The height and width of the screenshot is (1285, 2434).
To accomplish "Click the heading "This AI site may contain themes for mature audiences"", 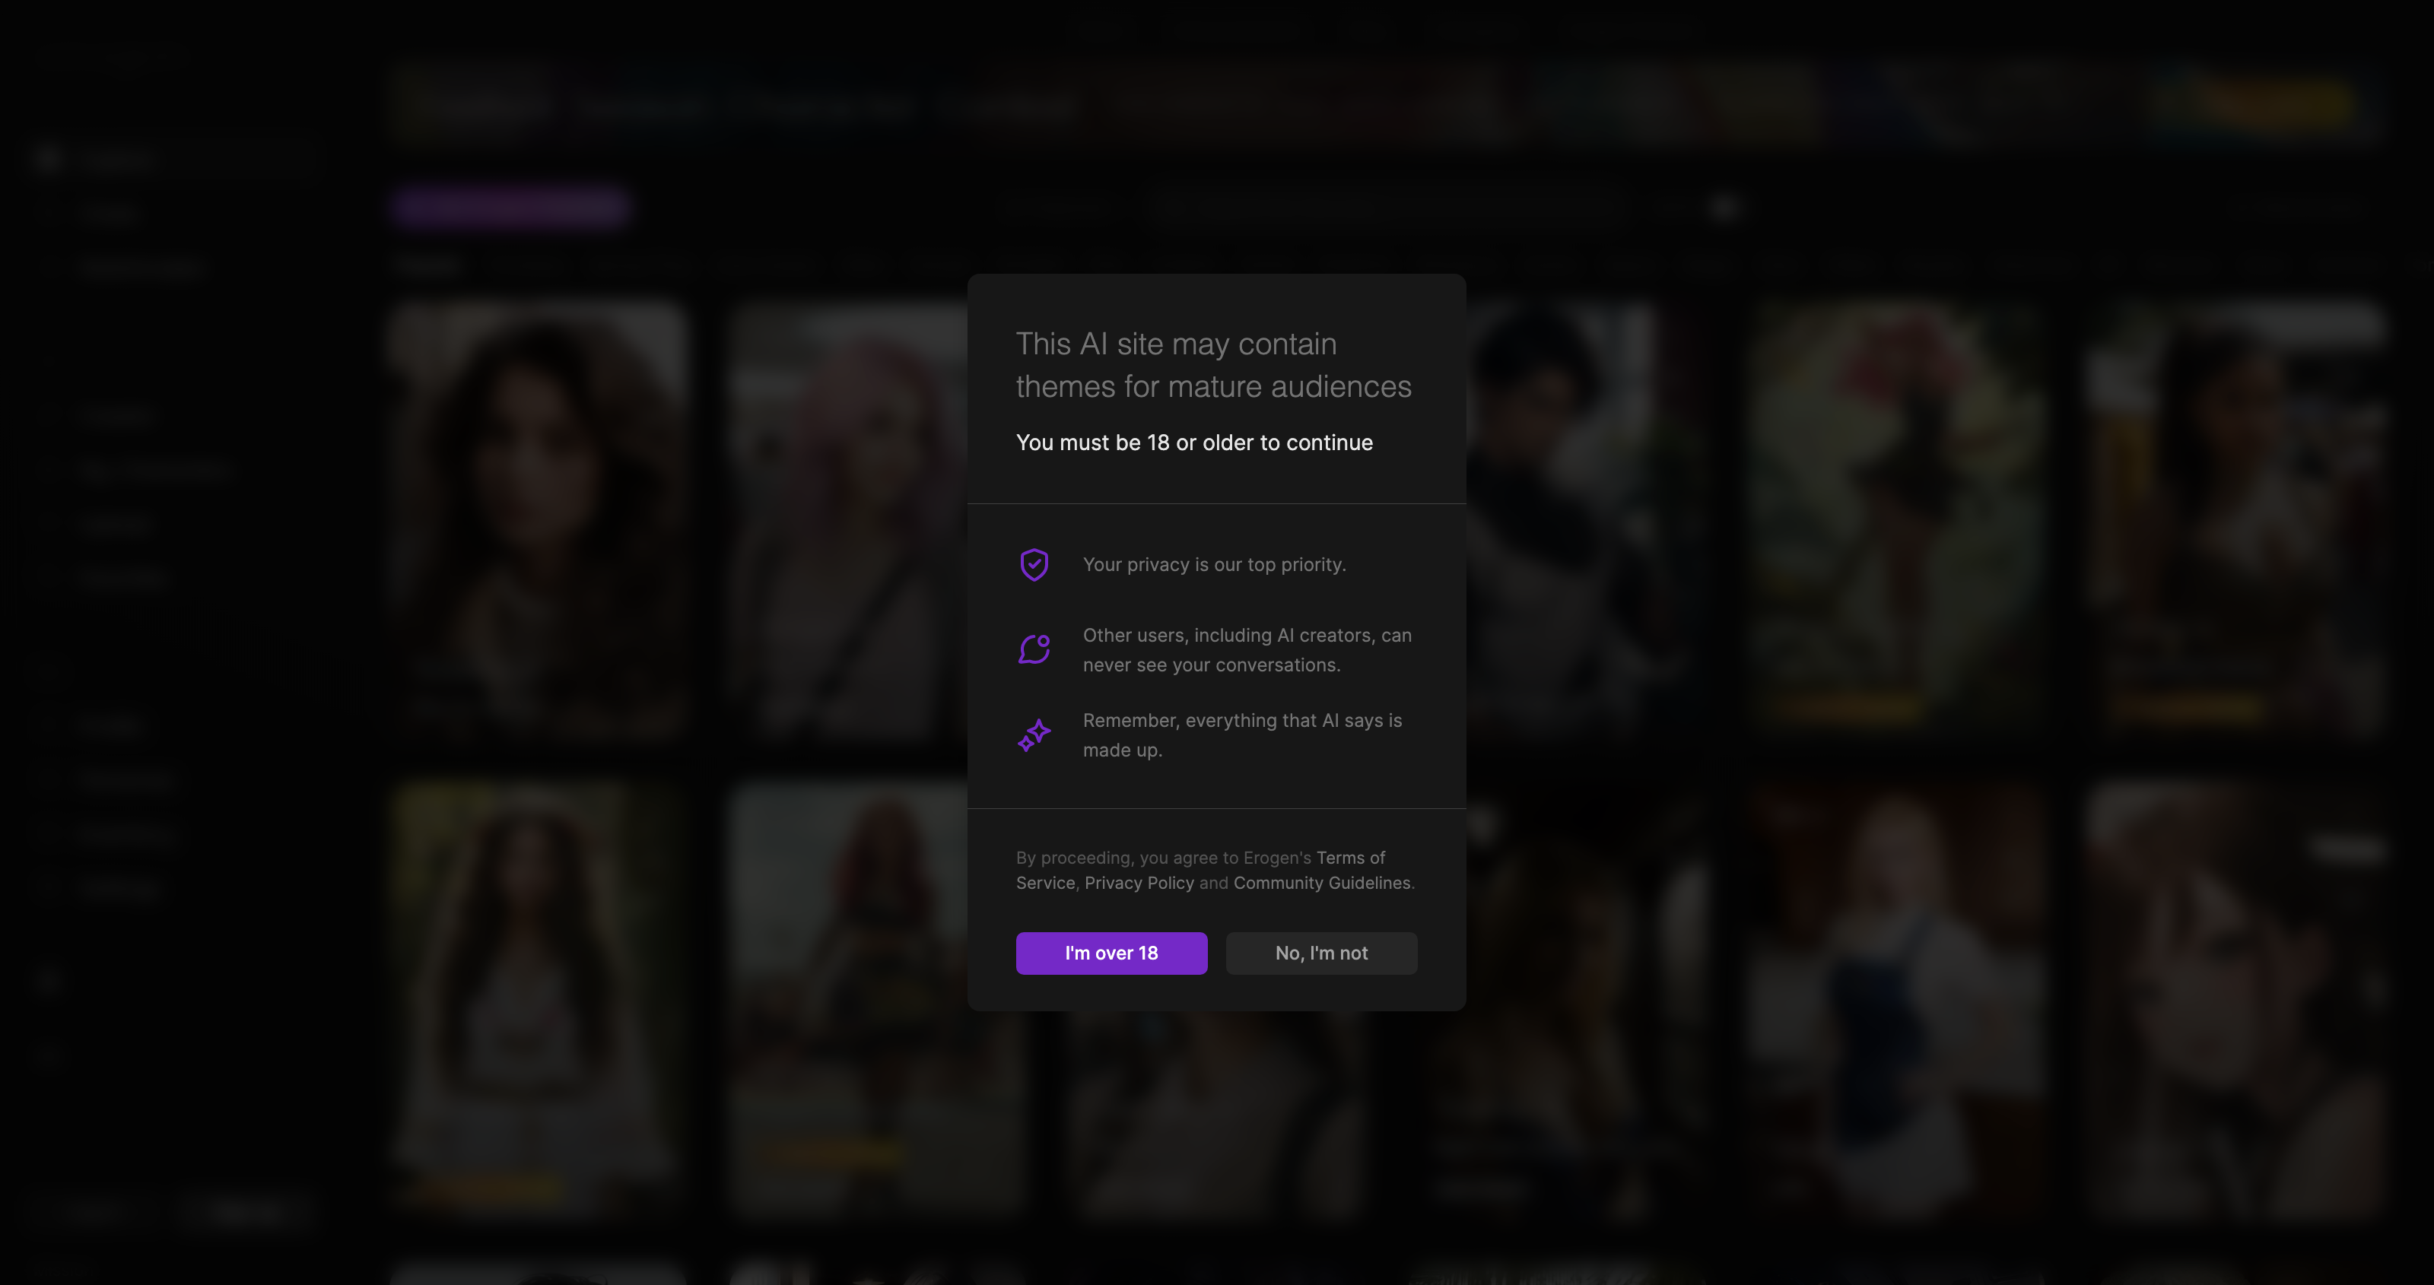I will [1213, 365].
